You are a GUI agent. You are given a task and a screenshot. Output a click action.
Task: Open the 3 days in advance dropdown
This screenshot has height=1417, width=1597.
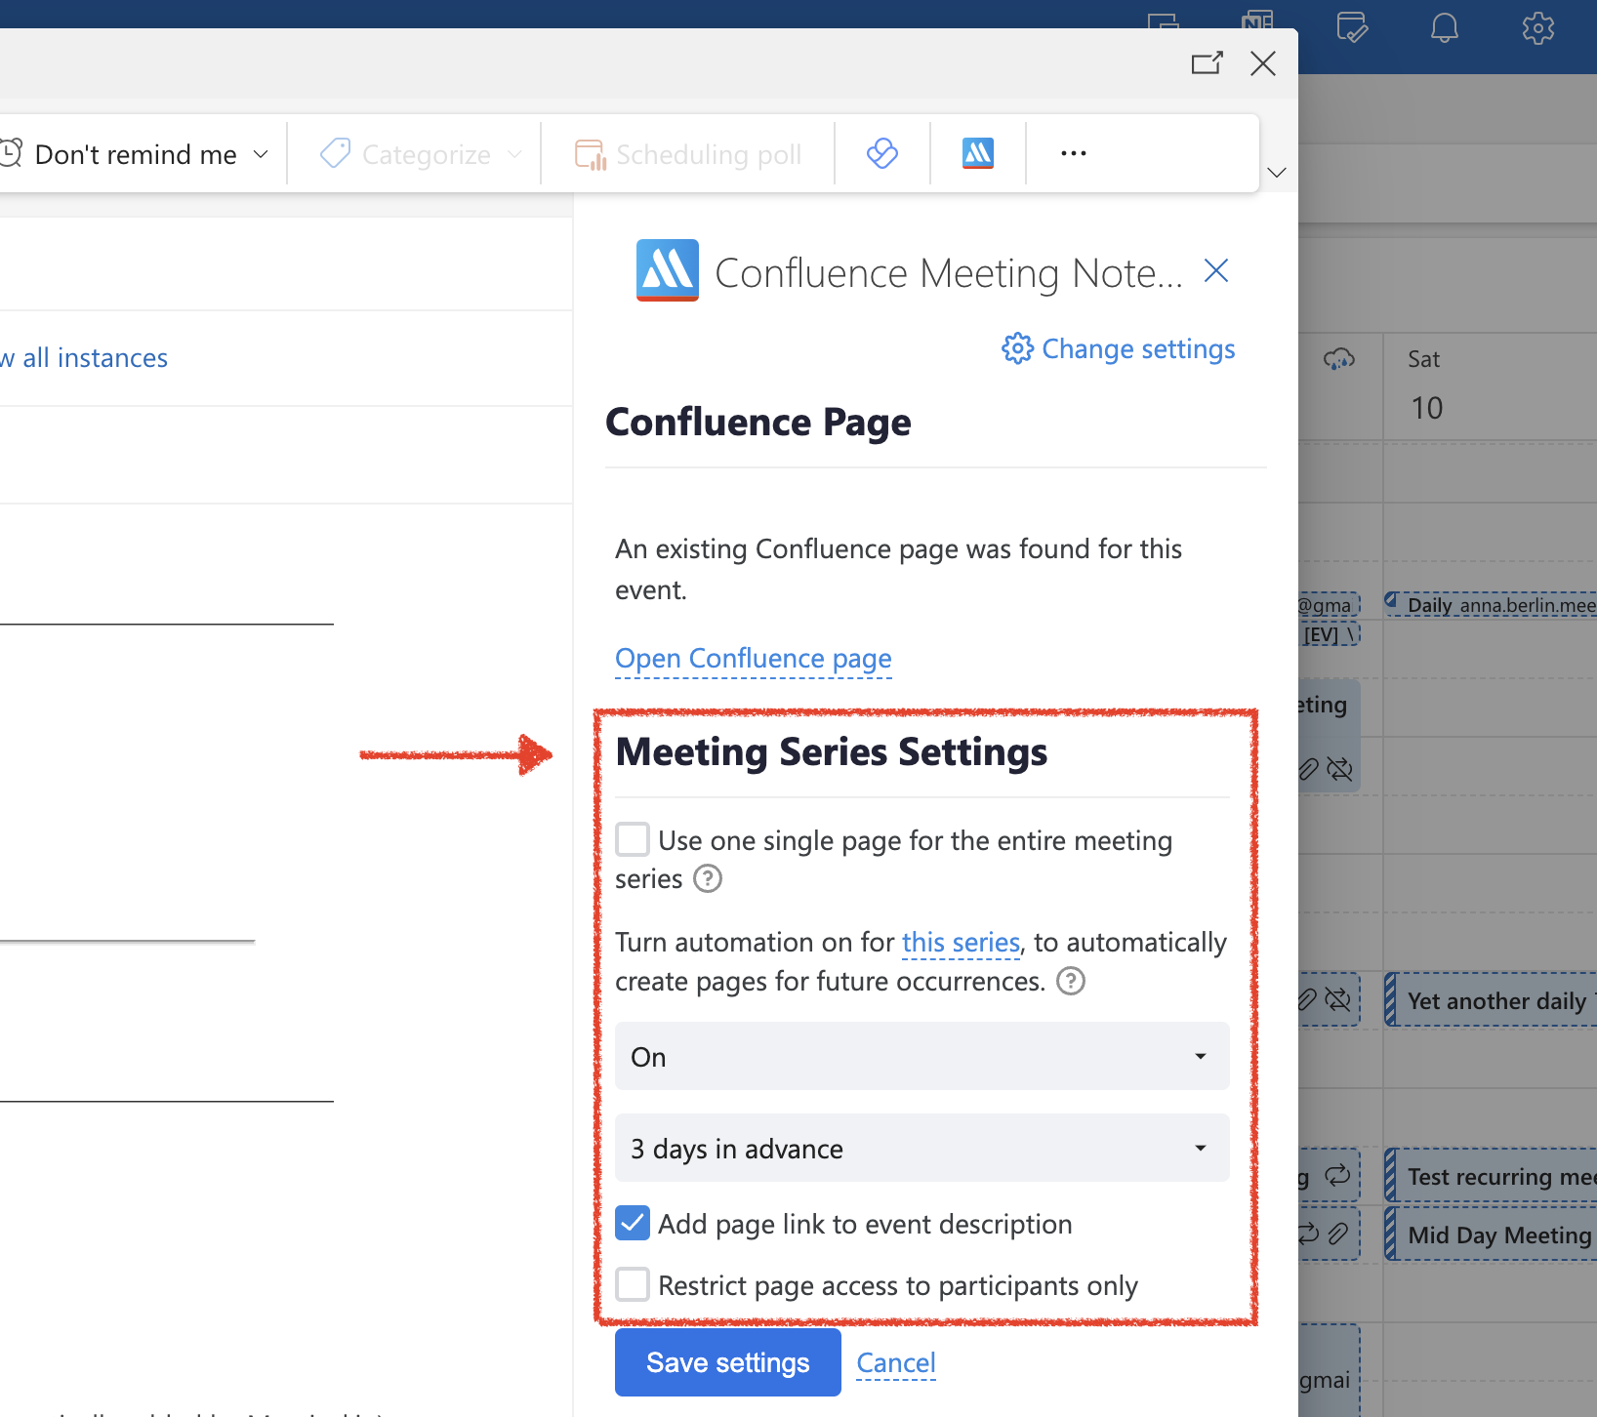921,1148
